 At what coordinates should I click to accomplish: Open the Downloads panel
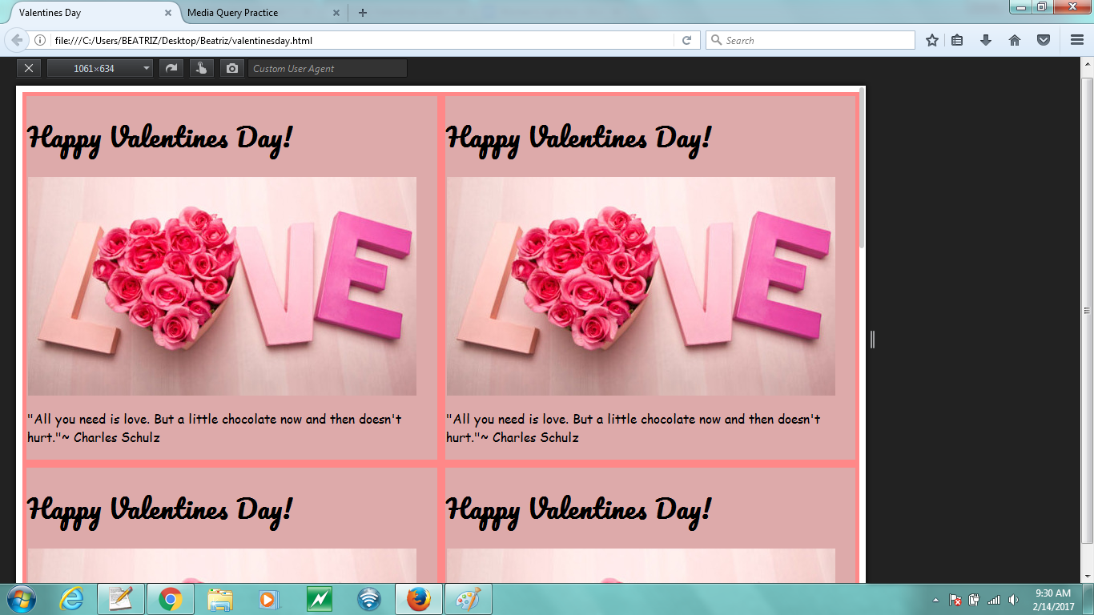pyautogui.click(x=986, y=40)
